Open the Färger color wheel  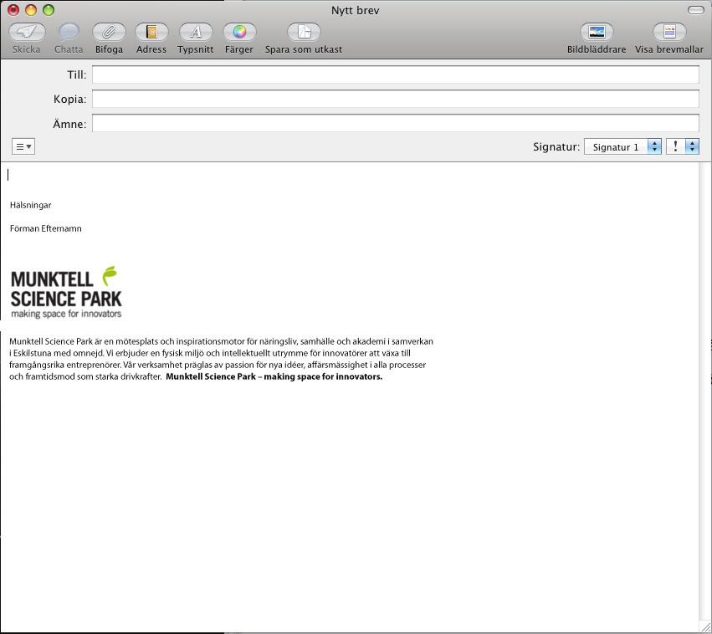[239, 32]
